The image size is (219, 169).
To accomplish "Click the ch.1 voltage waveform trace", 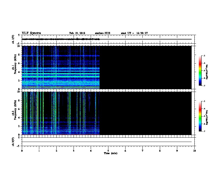I will tap(61, 39).
